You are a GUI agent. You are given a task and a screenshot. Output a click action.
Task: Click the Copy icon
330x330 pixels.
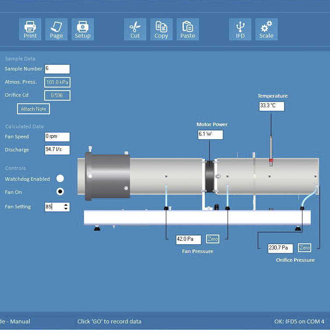(x=161, y=29)
